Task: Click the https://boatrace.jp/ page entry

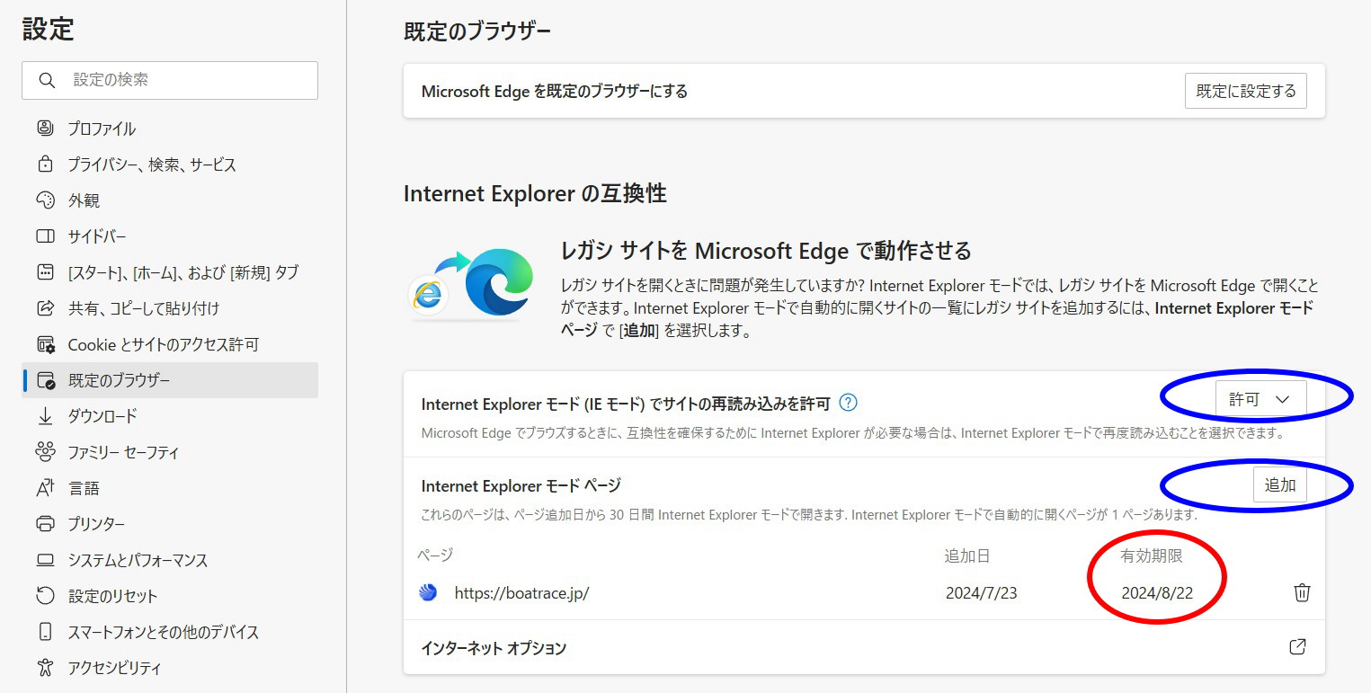Action: [521, 593]
